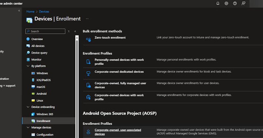Click the Enrollment sidebar icon
This screenshot has height=138, width=263.
tap(33, 121)
